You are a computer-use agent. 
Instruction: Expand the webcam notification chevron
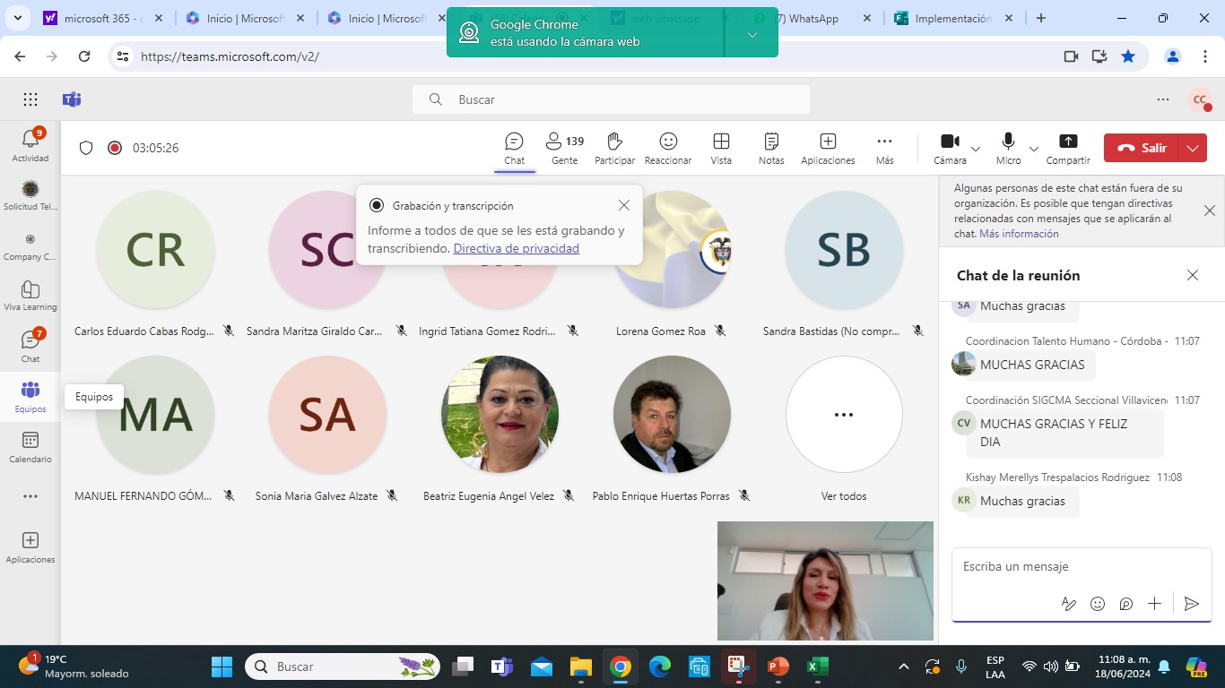point(752,34)
